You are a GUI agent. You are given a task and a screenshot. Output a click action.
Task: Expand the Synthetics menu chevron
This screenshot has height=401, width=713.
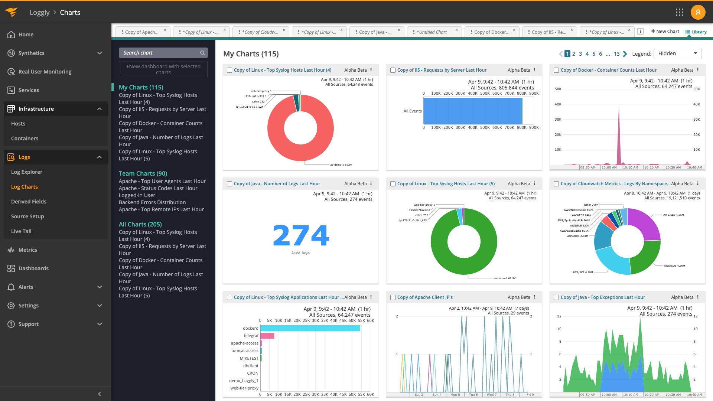click(x=100, y=53)
